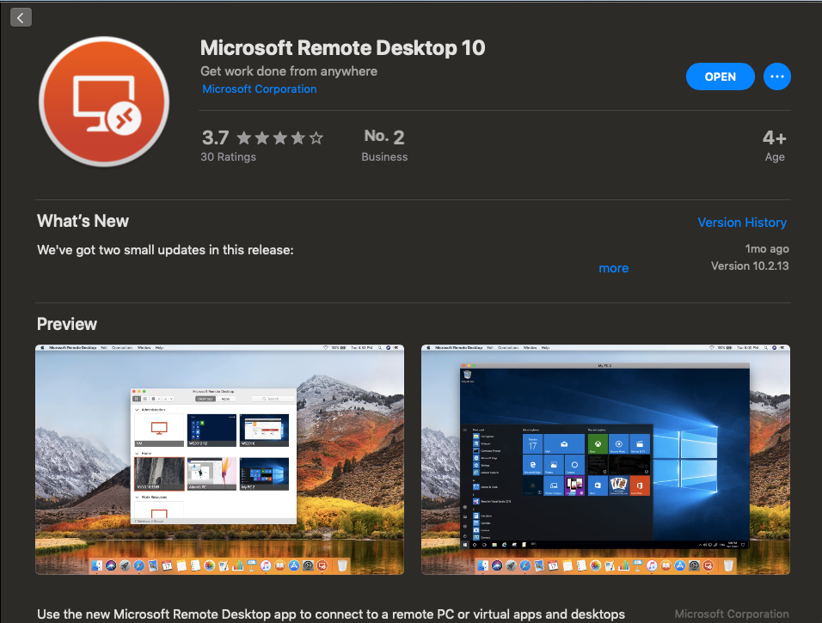
Task: Click the Preview heading
Action: (x=67, y=324)
